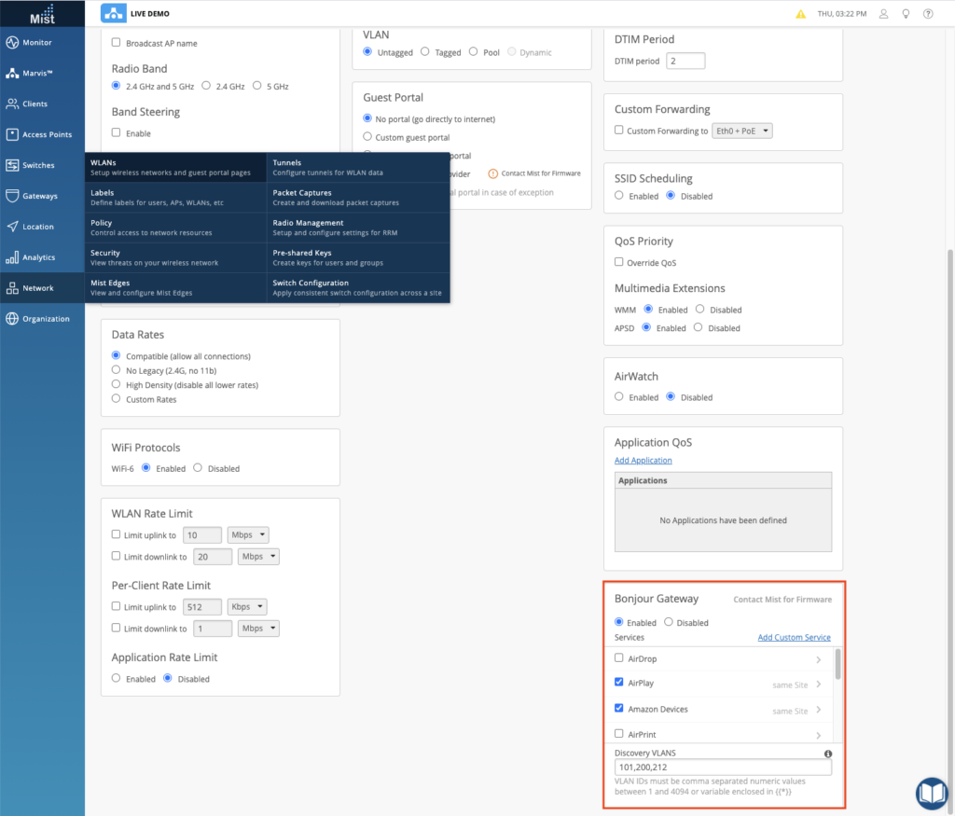Click the Discovery VLANS input field
Screen dimensions: 955x816
(x=723, y=767)
